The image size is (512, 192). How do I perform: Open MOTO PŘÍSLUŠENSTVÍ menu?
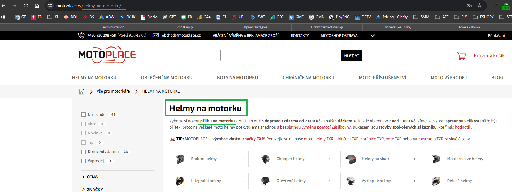tap(383, 78)
